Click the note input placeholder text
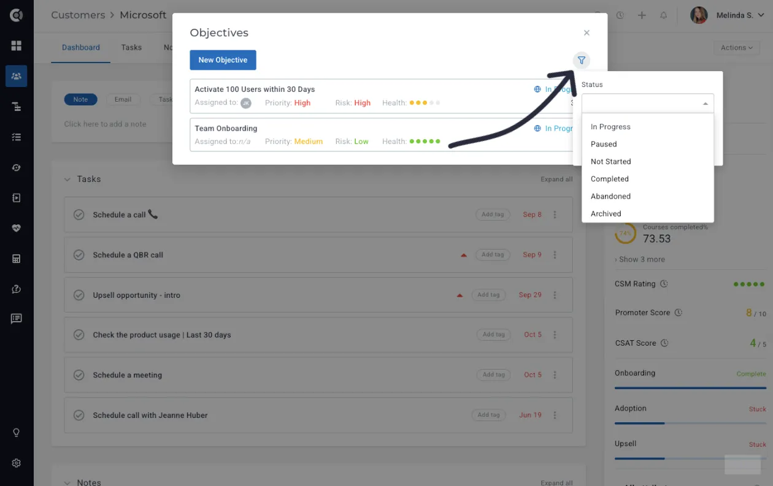Image resolution: width=773 pixels, height=486 pixels. [x=105, y=124]
